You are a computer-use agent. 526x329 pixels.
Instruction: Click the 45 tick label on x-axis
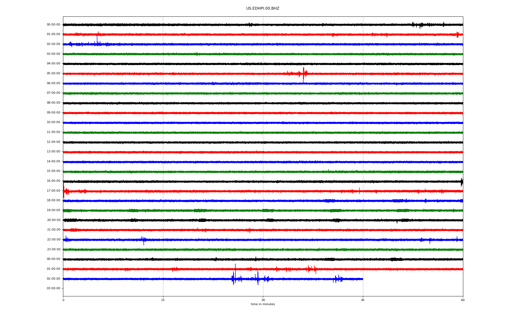tap(363, 300)
